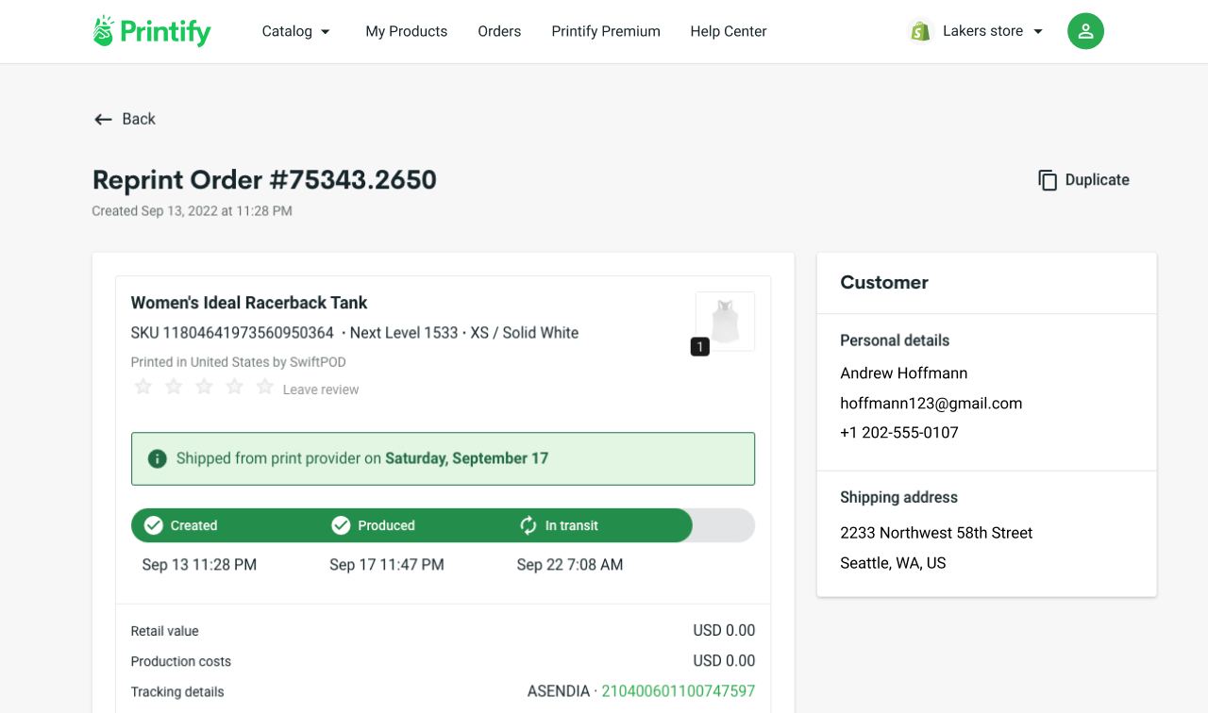Click Seattle, WA, US text
This screenshot has height=713, width=1208.
click(x=893, y=563)
